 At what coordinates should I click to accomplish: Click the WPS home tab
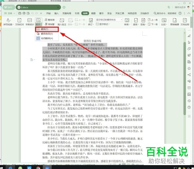click(9, 7)
